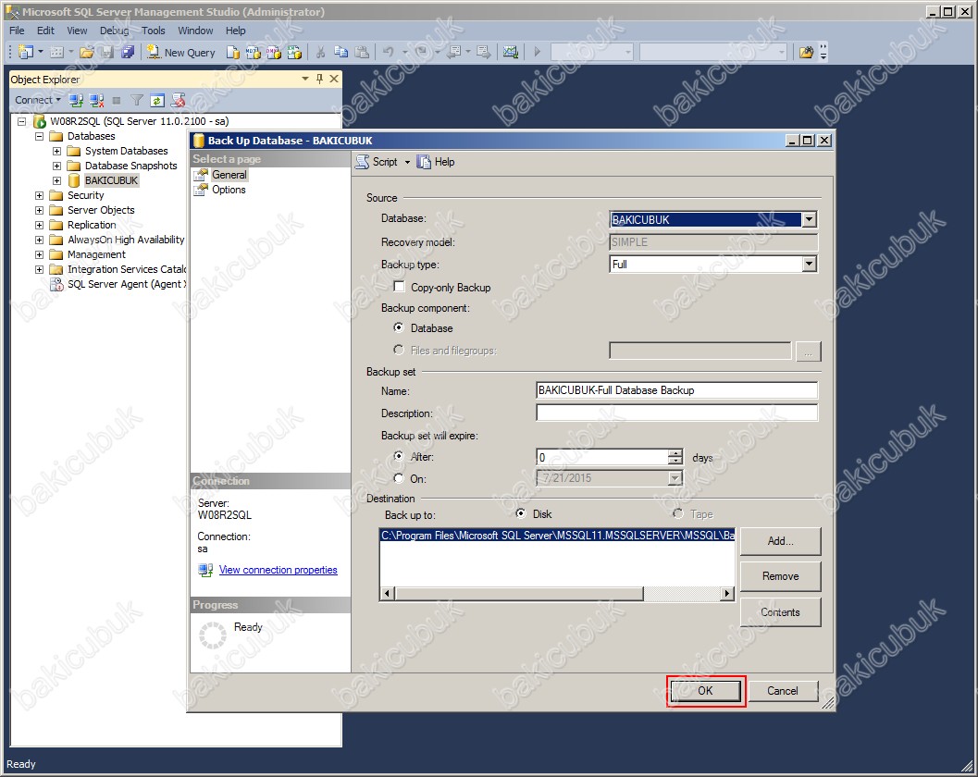Open the Script dropdown arrow

[x=407, y=162]
